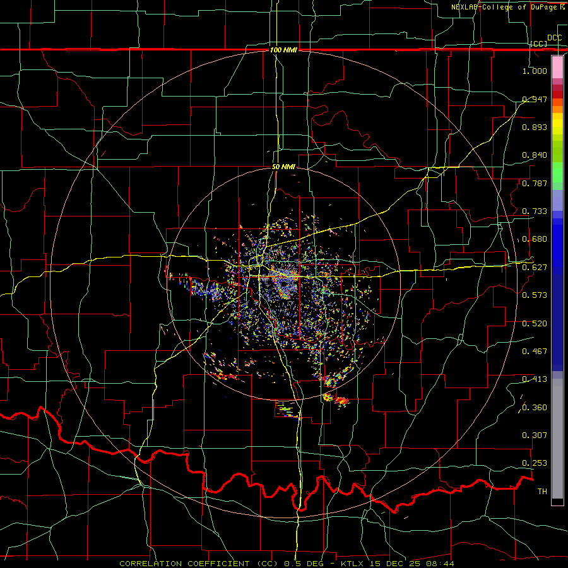This screenshot has height=568, width=568.
Task: Pick the red swatch near 0.947
Action: pyautogui.click(x=557, y=95)
